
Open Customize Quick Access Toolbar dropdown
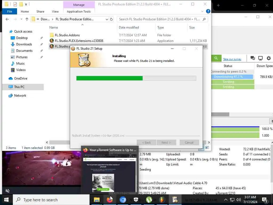26,4
